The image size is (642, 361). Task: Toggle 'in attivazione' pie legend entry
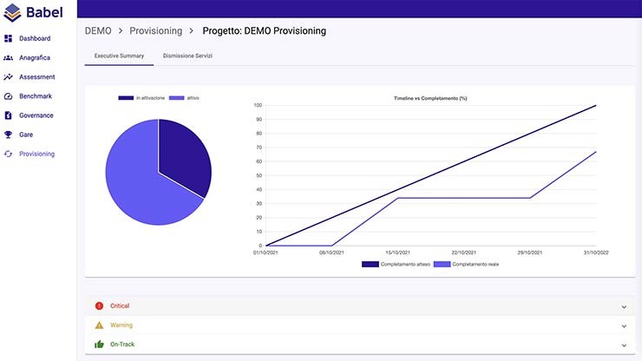point(142,98)
